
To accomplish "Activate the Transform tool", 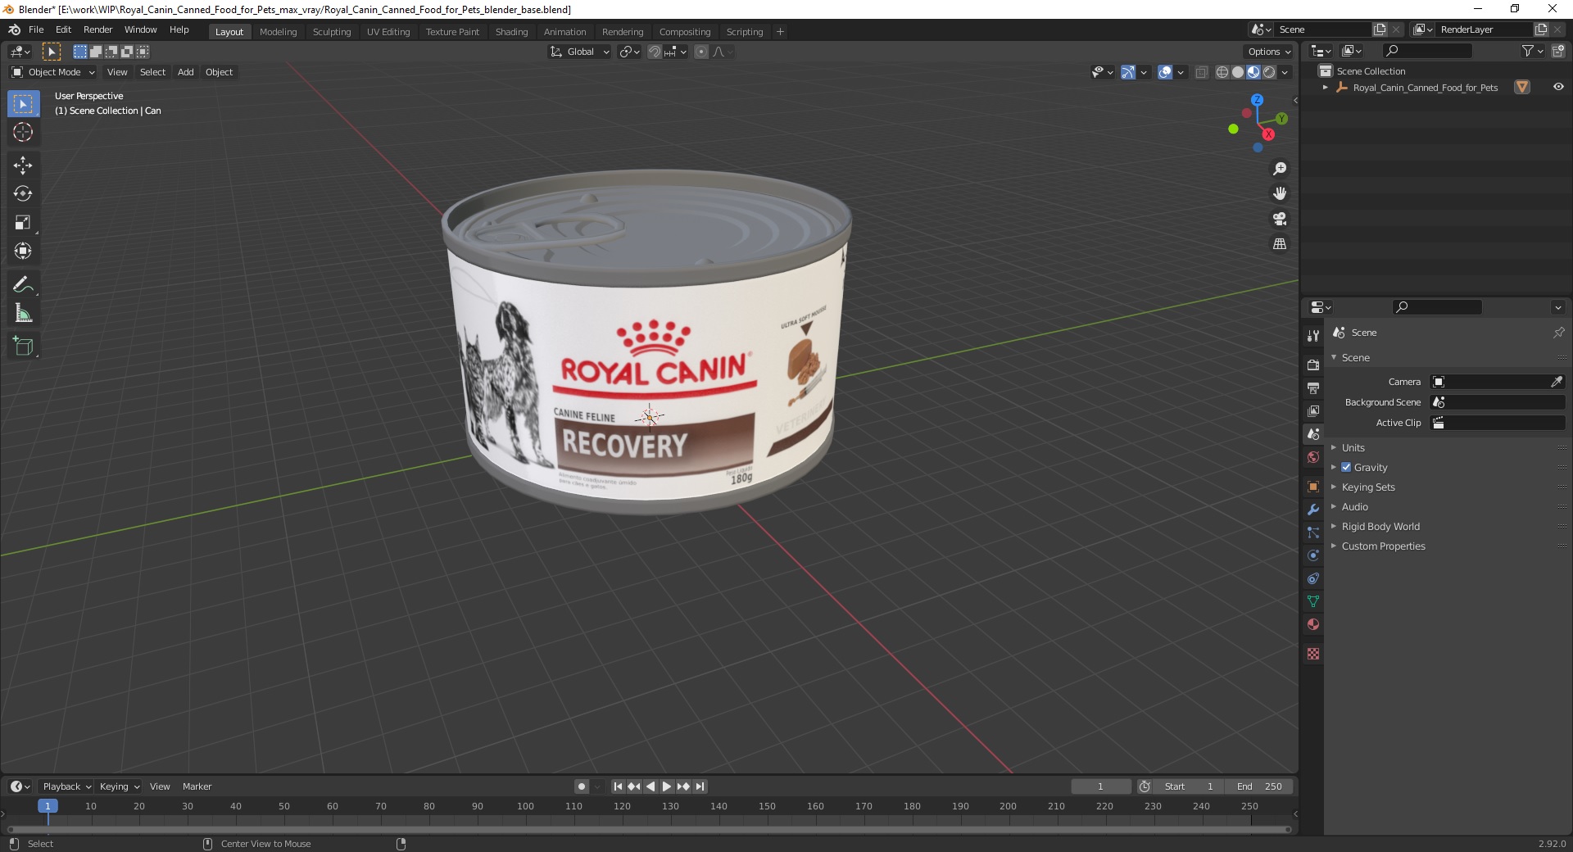I will click(23, 252).
